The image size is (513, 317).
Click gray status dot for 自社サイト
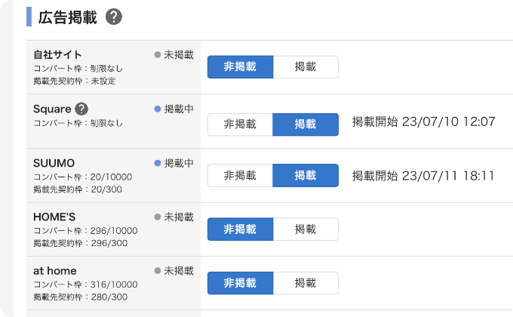coord(158,54)
